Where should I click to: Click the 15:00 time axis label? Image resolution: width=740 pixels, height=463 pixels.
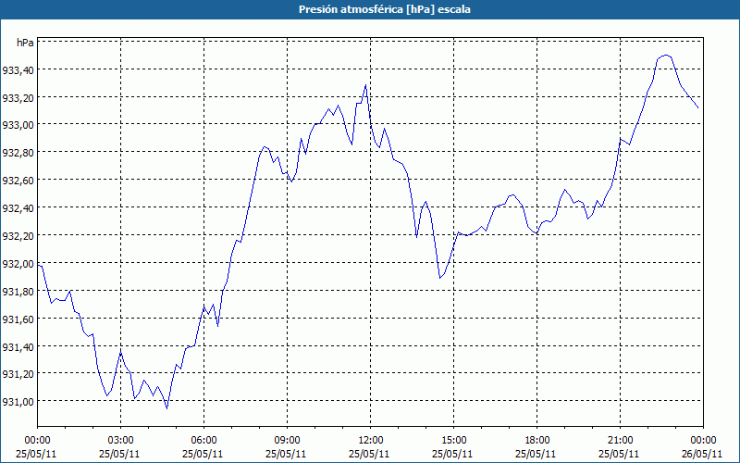point(453,441)
